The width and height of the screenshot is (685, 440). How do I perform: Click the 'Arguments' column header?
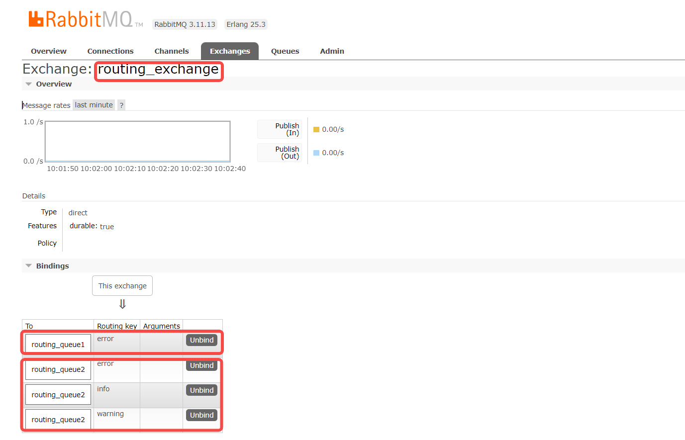162,326
